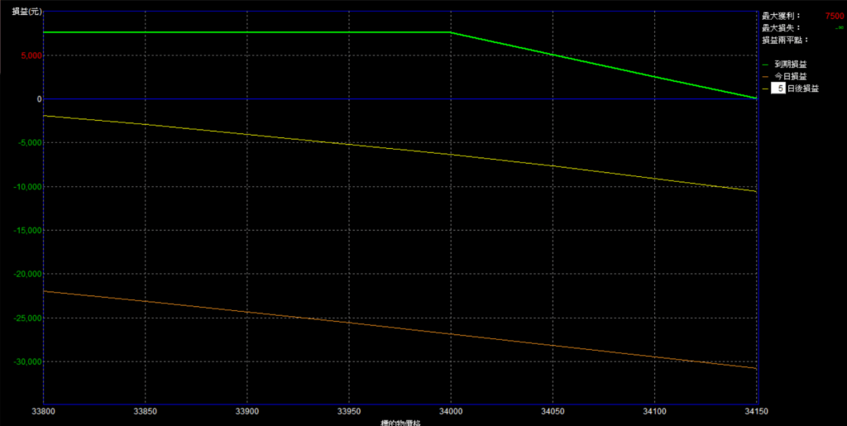Image resolution: width=847 pixels, height=426 pixels.
Task: Click the orange 今日損益 legend color line
Action: [765, 76]
